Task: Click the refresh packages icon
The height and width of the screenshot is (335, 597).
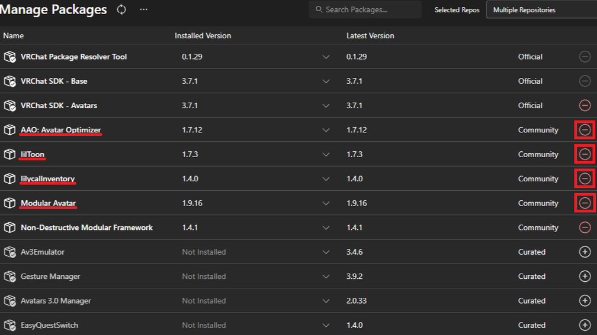Action: pos(121,9)
